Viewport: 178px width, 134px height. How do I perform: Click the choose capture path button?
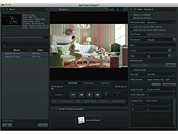(x=171, y=65)
